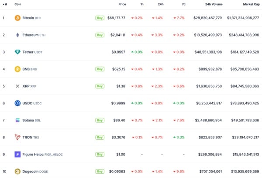Viewport: 262px width, 178px height.
Task: Click the Tether USDT icon
Action: [x=17, y=52]
